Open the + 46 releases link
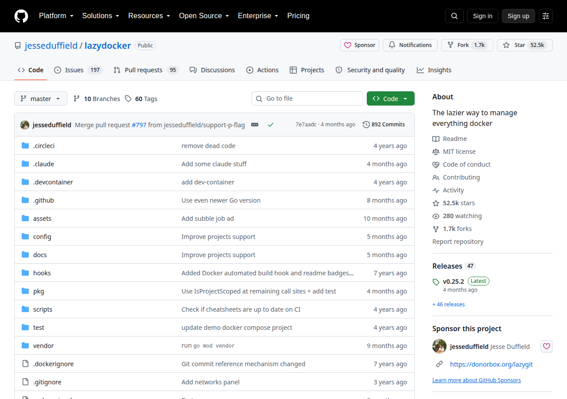The width and height of the screenshot is (567, 399). click(449, 305)
